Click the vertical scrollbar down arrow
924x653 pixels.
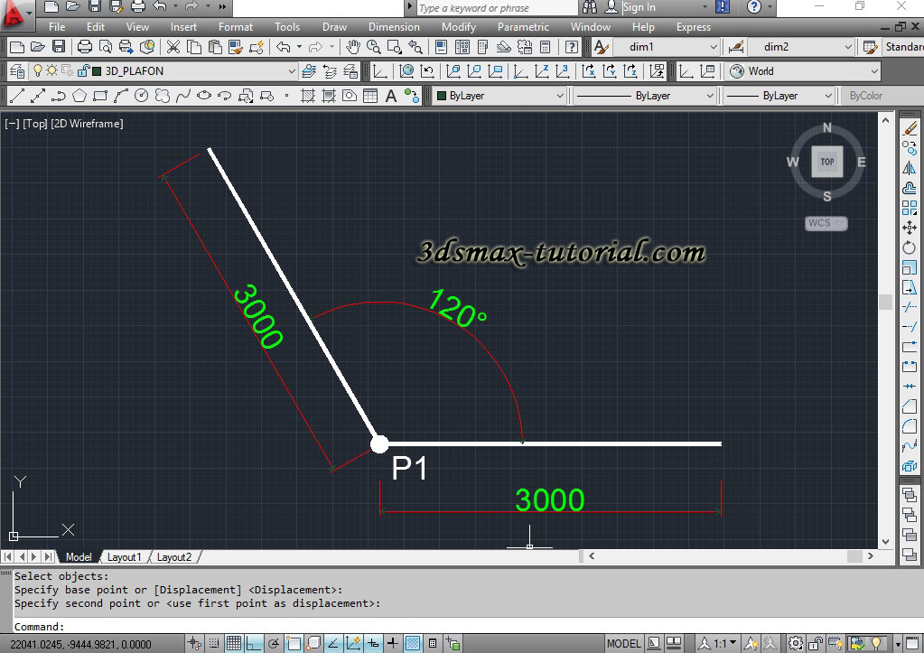point(885,542)
